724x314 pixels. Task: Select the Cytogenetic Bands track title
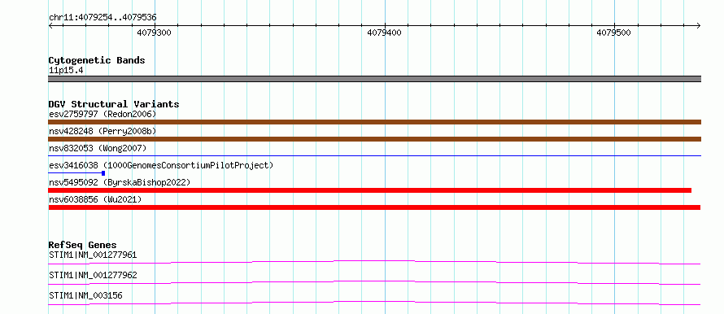tap(97, 60)
